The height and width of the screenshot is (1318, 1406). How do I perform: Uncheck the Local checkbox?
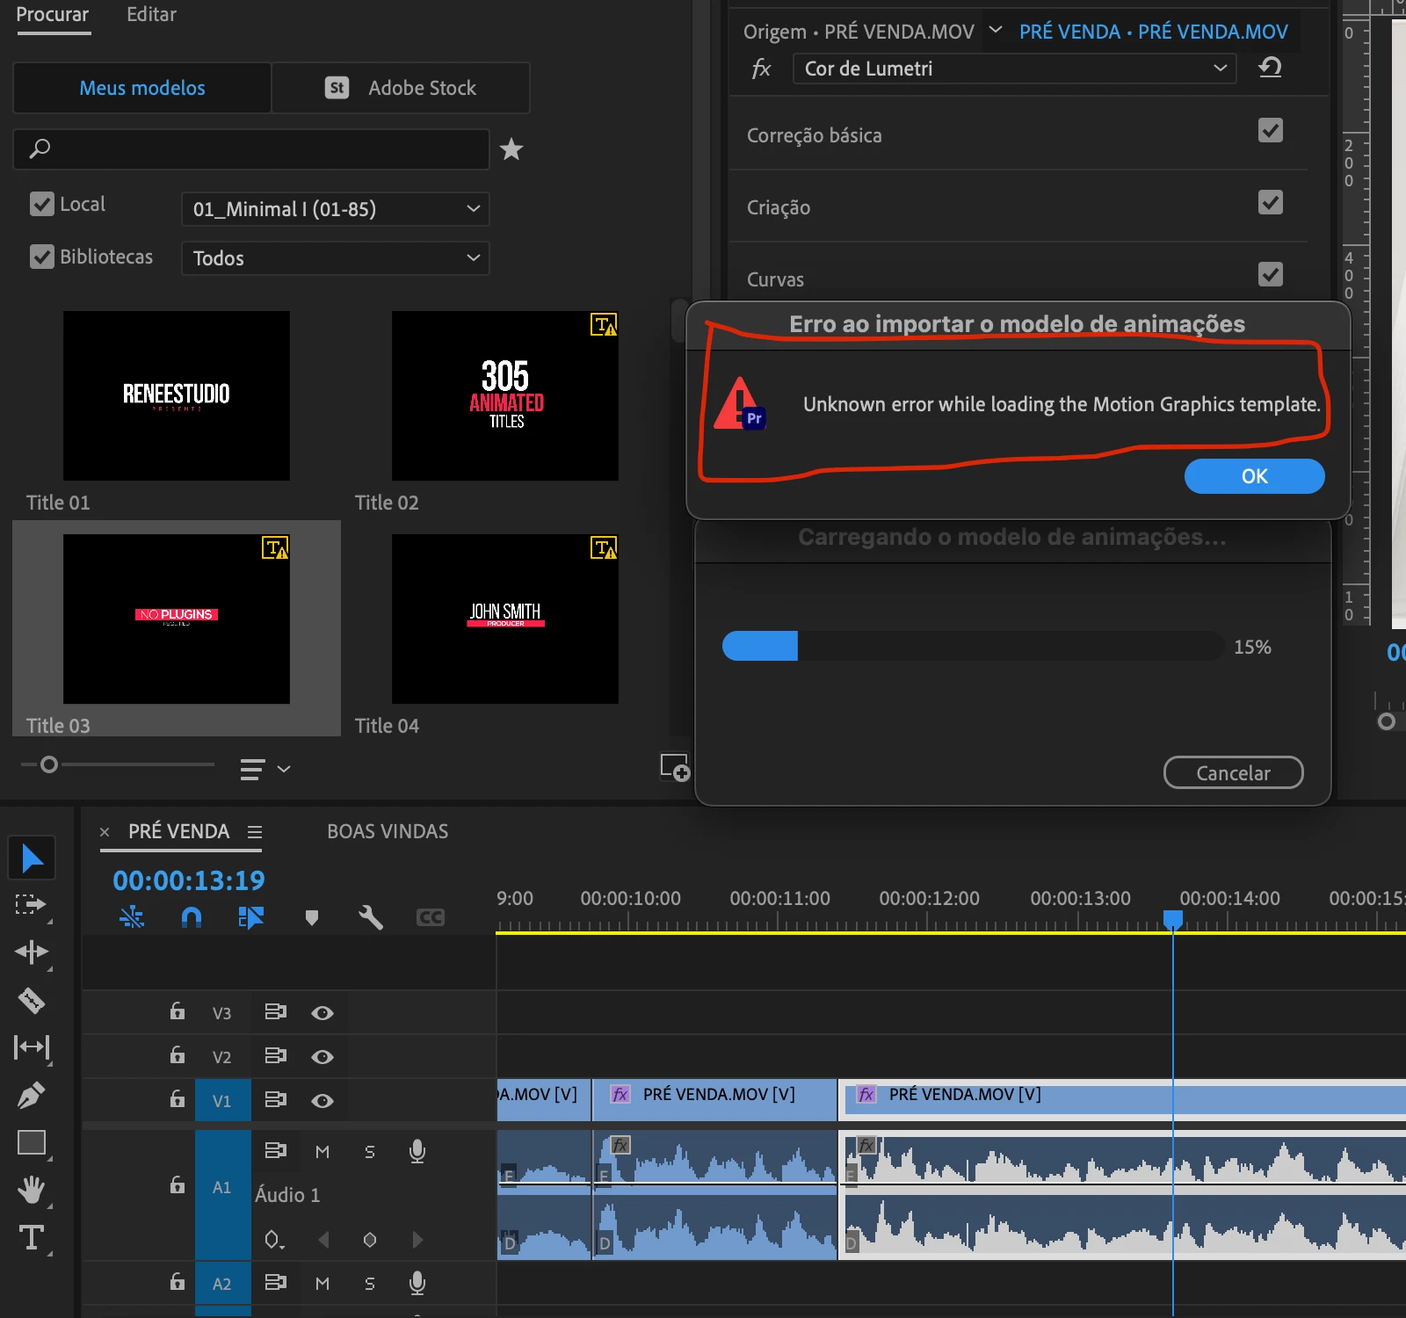coord(42,204)
